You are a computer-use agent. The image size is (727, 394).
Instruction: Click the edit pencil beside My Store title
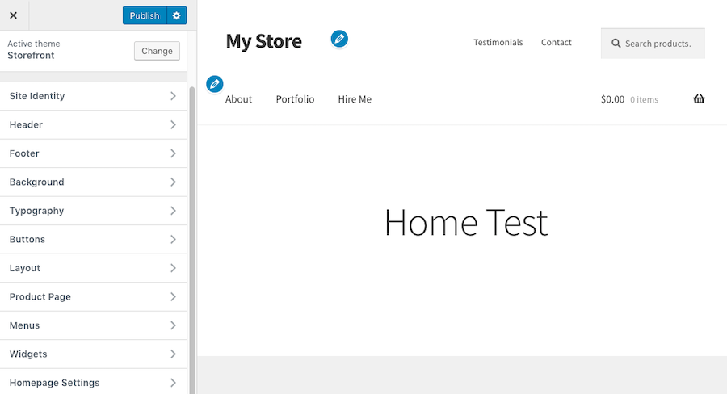coord(339,39)
